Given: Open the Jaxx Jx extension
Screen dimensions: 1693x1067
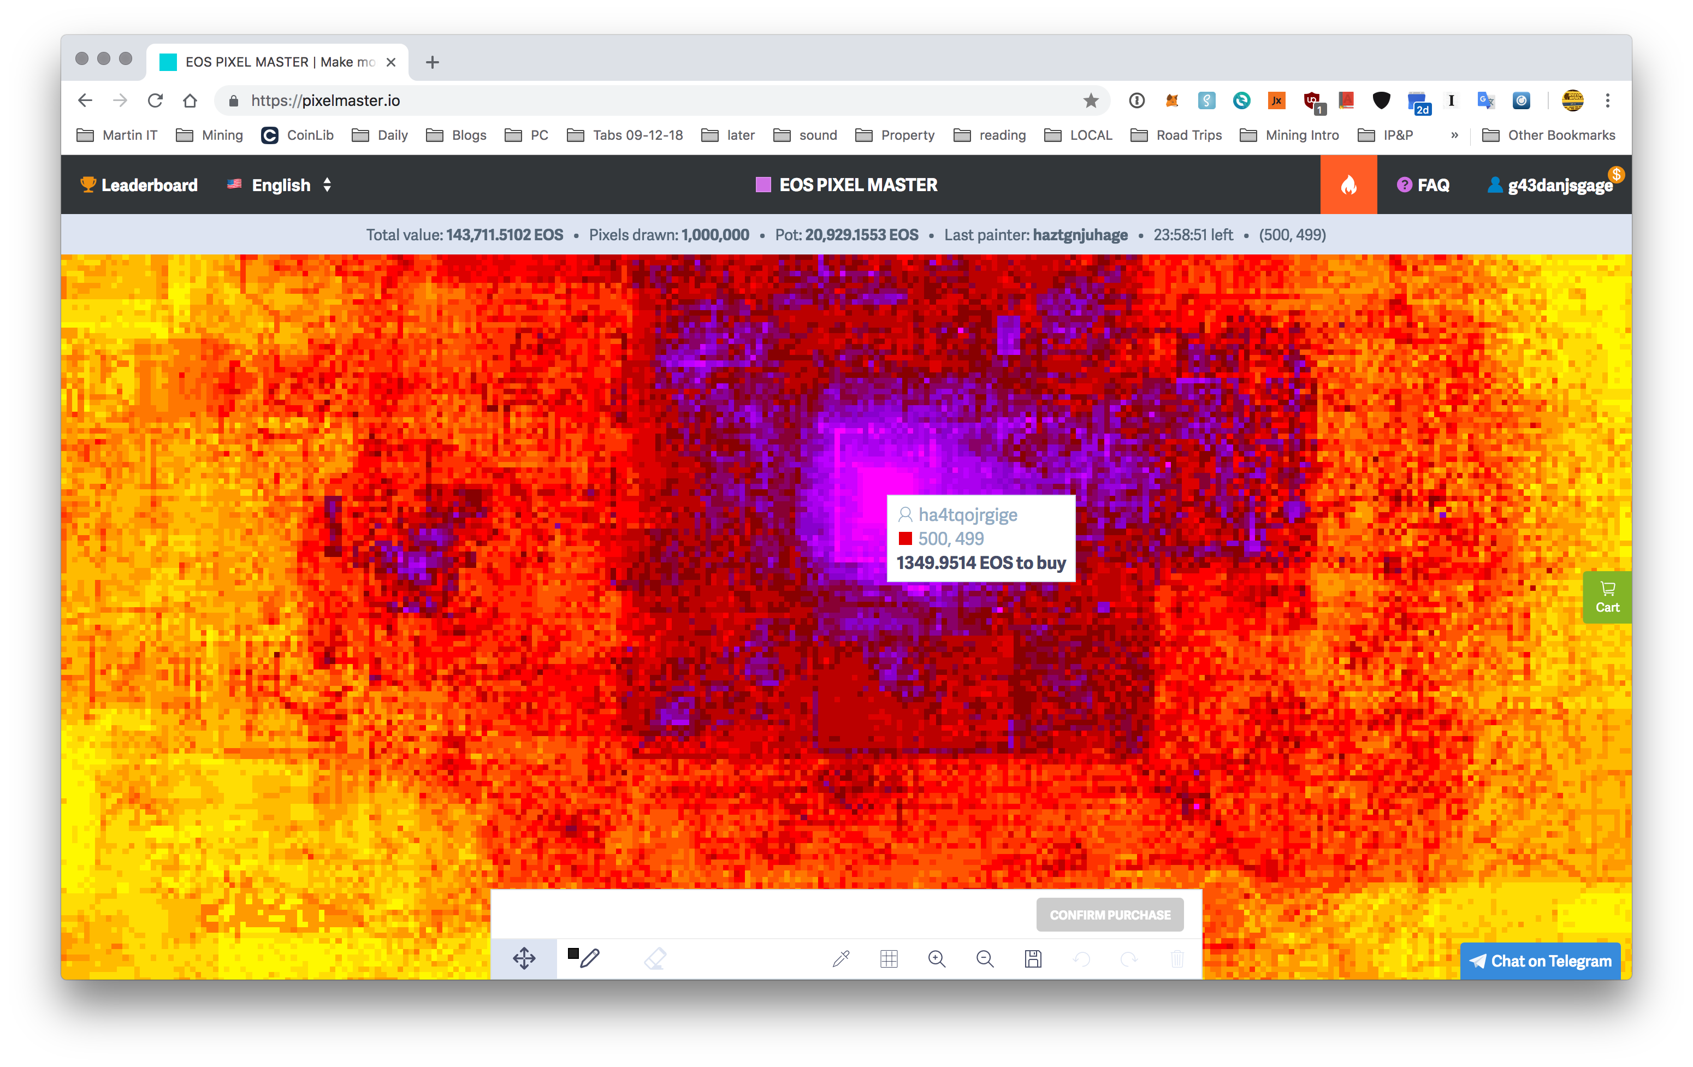Looking at the screenshot, I should coord(1276,100).
